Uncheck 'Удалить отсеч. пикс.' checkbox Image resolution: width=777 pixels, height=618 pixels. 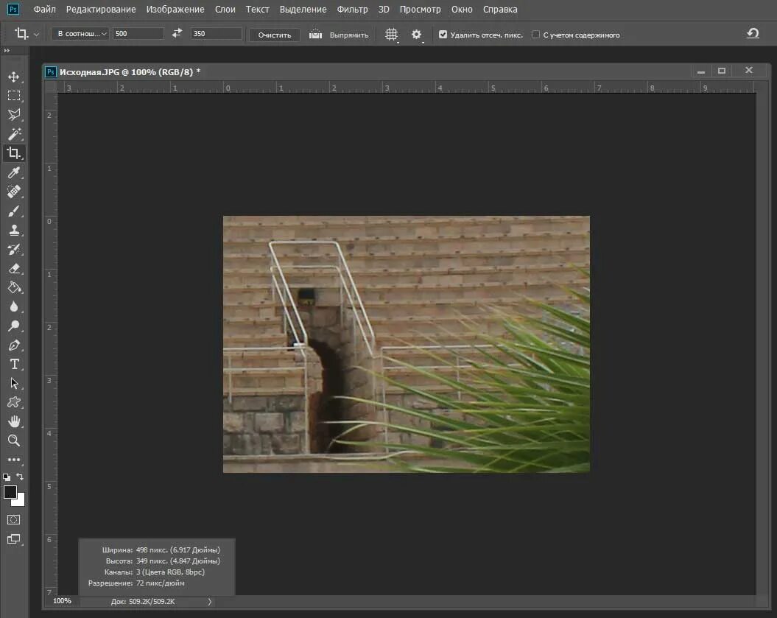pyautogui.click(x=443, y=35)
